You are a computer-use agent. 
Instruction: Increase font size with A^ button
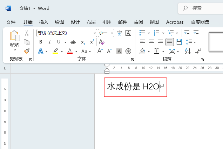coord(100,51)
